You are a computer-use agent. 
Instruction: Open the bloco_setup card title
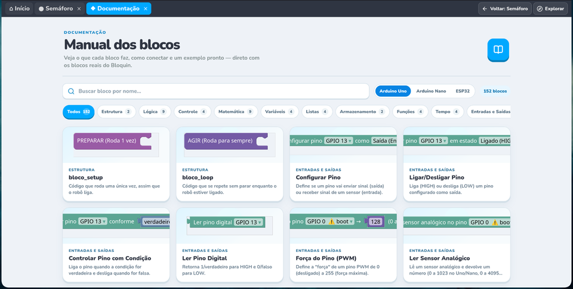85,177
